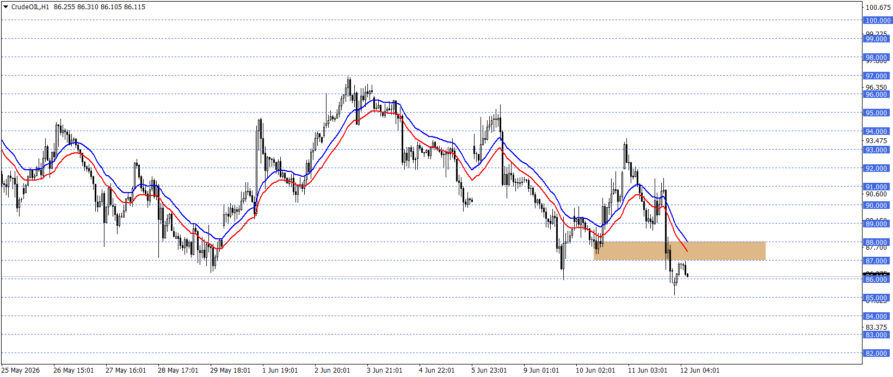Click the 100.675 price scale value

[878, 8]
